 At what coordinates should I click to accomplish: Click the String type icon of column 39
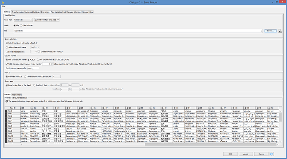245,108
